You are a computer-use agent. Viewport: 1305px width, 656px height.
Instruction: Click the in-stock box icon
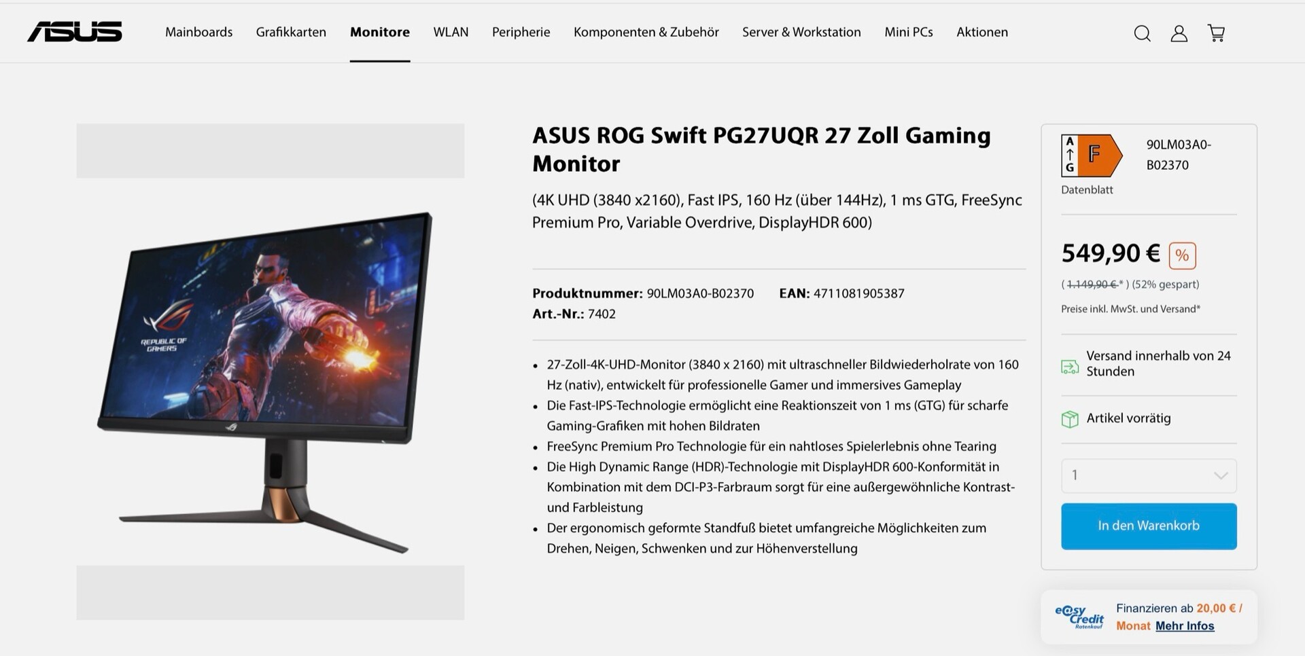[1070, 419]
